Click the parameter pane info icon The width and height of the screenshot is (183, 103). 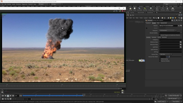179,20
